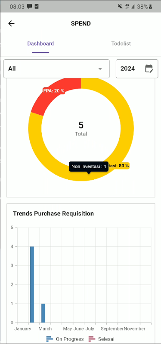Viewport: 161px width, 344px height.
Task: Tap the back arrow icon
Action: tap(11, 24)
